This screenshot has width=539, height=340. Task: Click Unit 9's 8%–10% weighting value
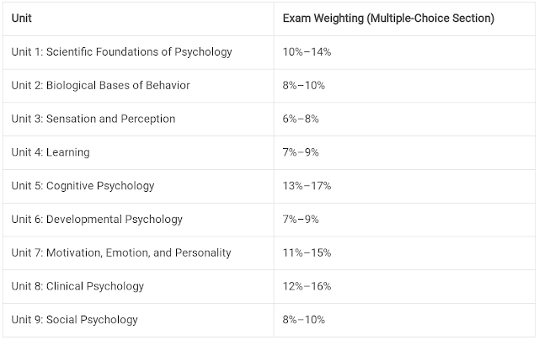tap(303, 320)
